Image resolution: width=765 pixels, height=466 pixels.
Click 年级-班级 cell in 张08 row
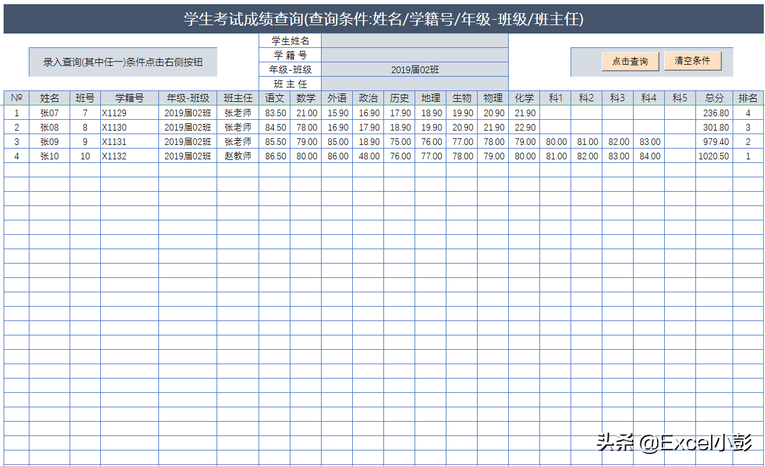188,128
